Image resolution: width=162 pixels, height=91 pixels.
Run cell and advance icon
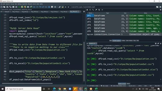point(25,7)
